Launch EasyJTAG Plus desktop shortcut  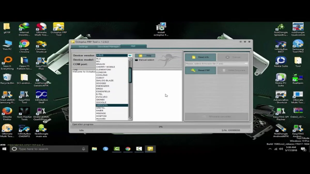click(41, 63)
